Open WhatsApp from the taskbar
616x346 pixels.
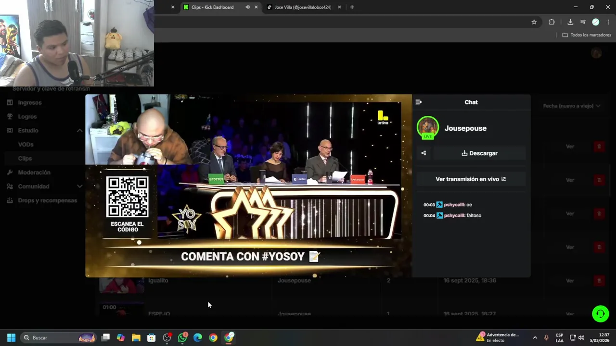(182, 338)
